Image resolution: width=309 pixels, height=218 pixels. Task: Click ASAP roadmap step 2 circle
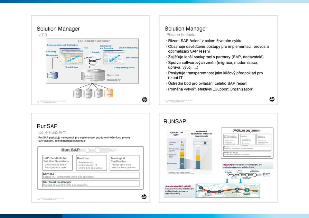209,192
